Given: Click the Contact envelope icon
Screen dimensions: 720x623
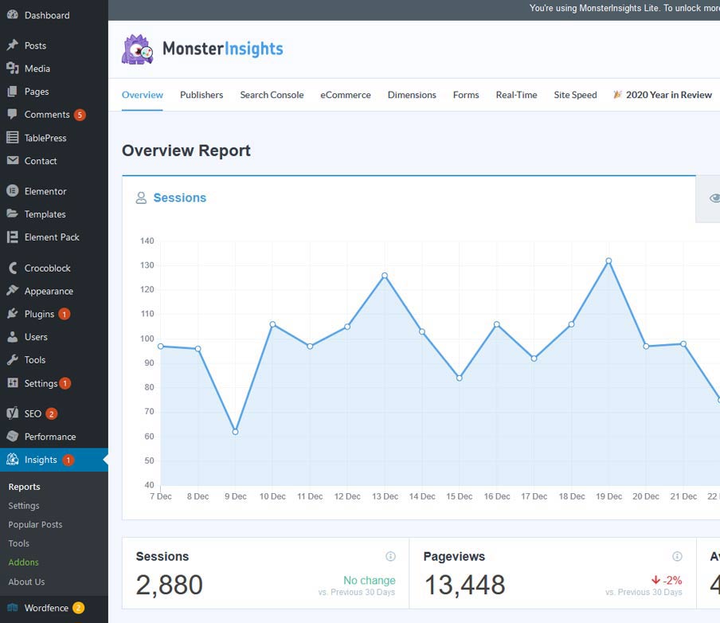Looking at the screenshot, I should [x=13, y=160].
